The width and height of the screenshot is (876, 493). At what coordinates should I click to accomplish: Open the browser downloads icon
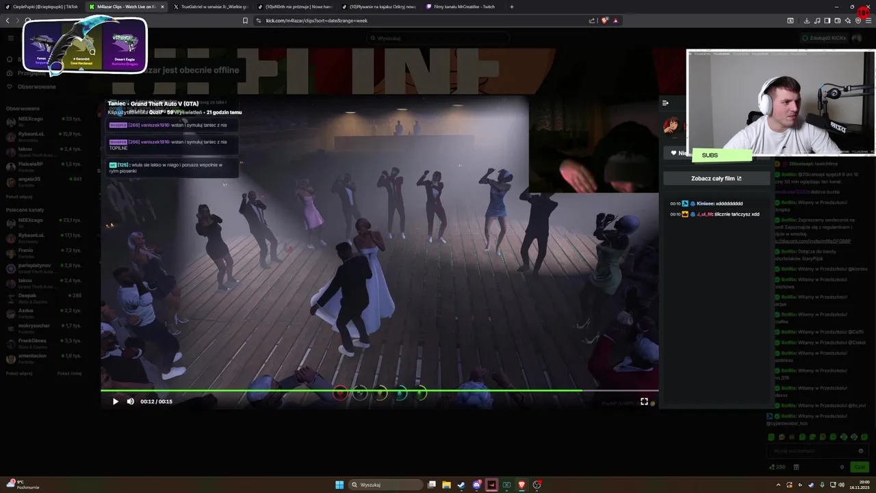coord(806,21)
